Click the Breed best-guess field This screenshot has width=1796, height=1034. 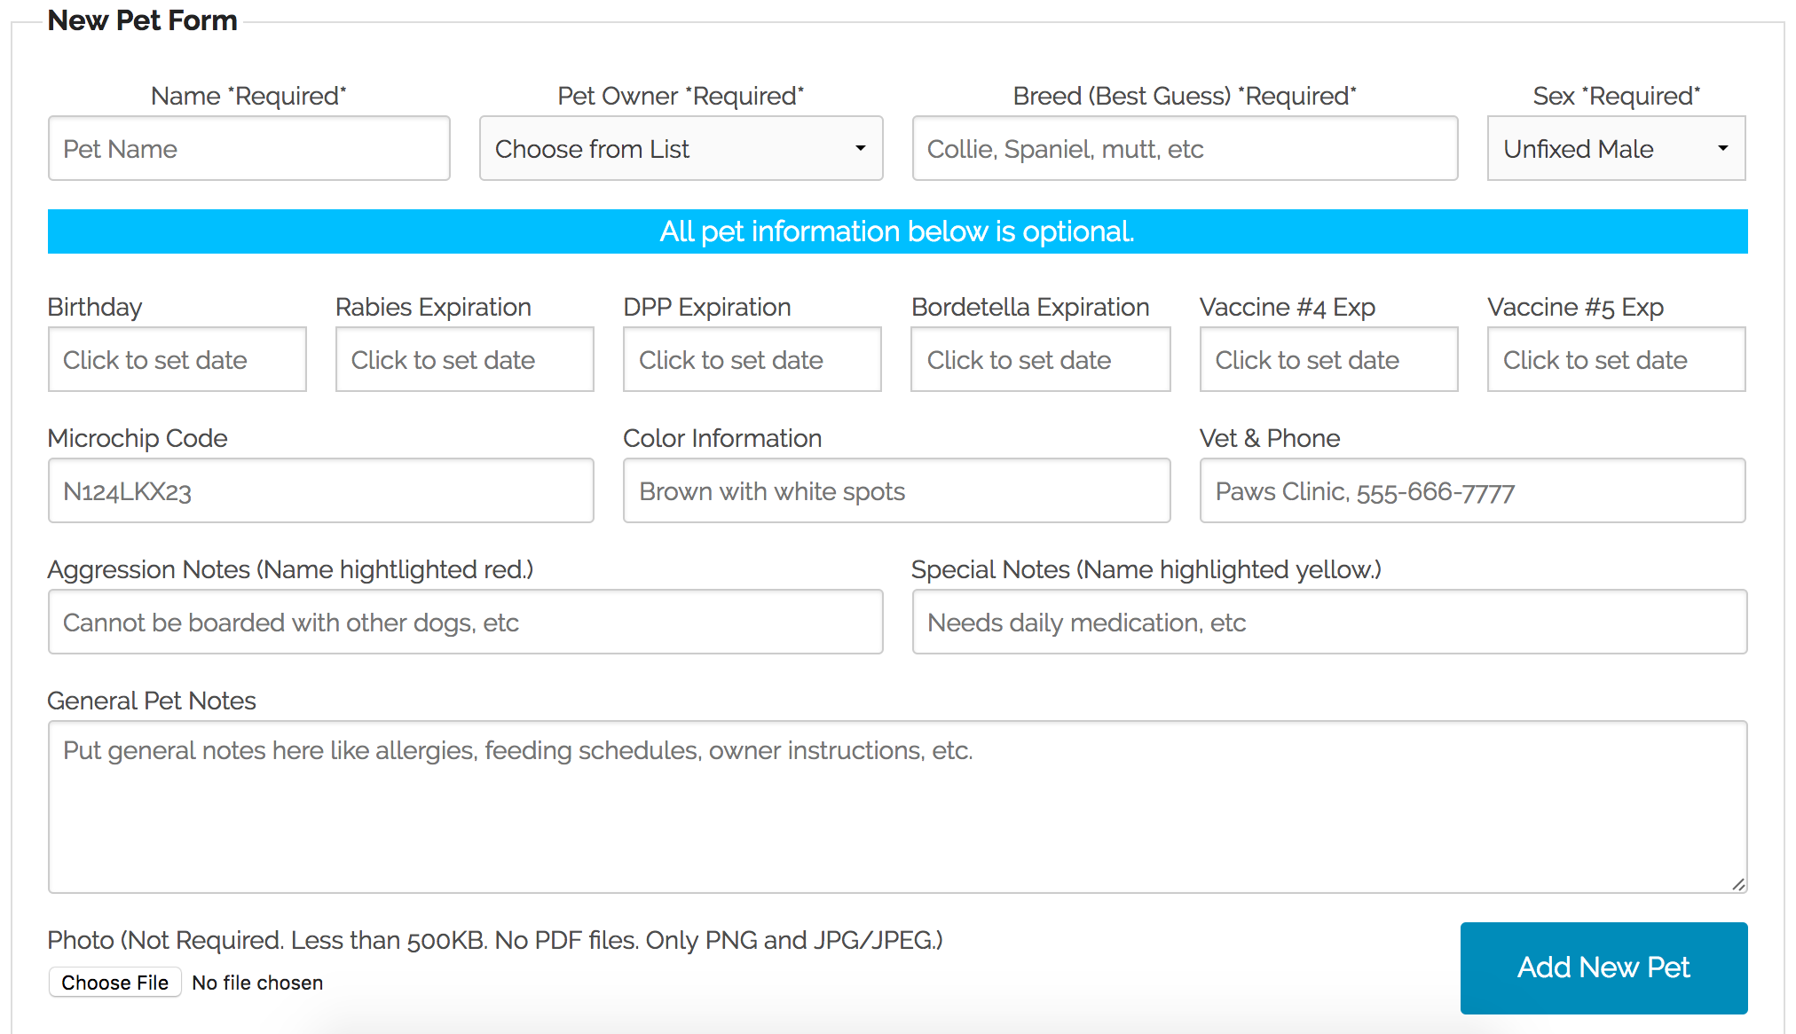click(x=1184, y=148)
